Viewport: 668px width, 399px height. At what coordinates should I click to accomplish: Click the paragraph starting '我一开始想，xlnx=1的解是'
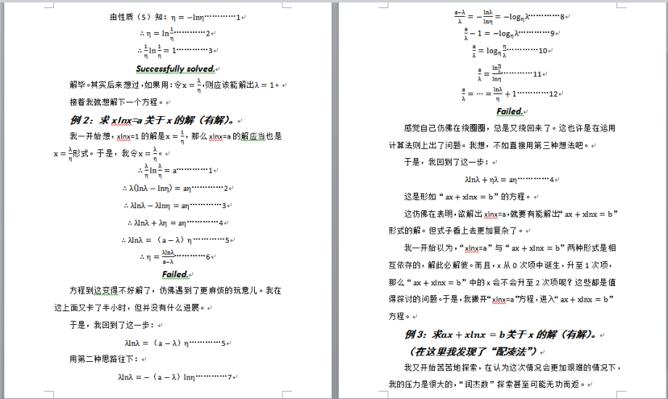168,145
